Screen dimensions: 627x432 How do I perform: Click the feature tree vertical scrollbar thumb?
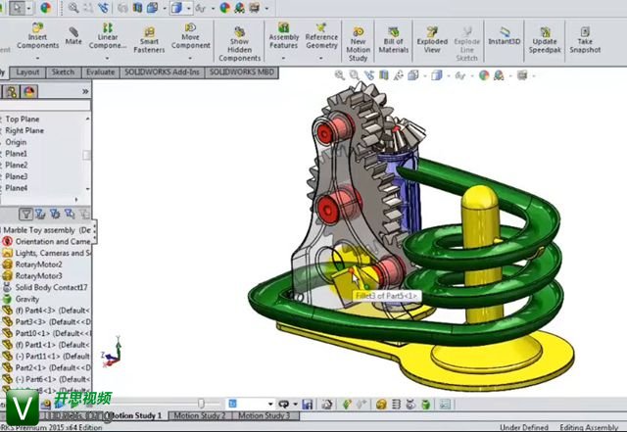point(86,155)
